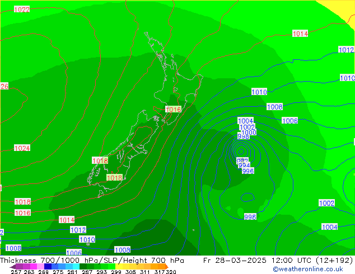Click the 287 legend value
The height and width of the screenshot is (274, 355).
(87, 272)
